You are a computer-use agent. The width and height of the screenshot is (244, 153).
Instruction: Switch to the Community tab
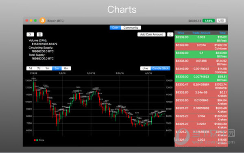point(131,28)
